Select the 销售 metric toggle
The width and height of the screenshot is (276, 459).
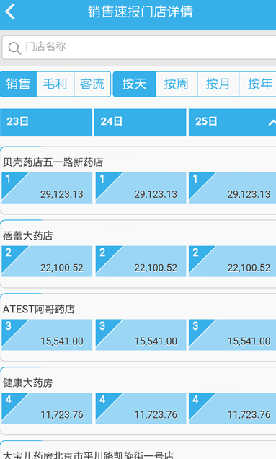(x=19, y=84)
